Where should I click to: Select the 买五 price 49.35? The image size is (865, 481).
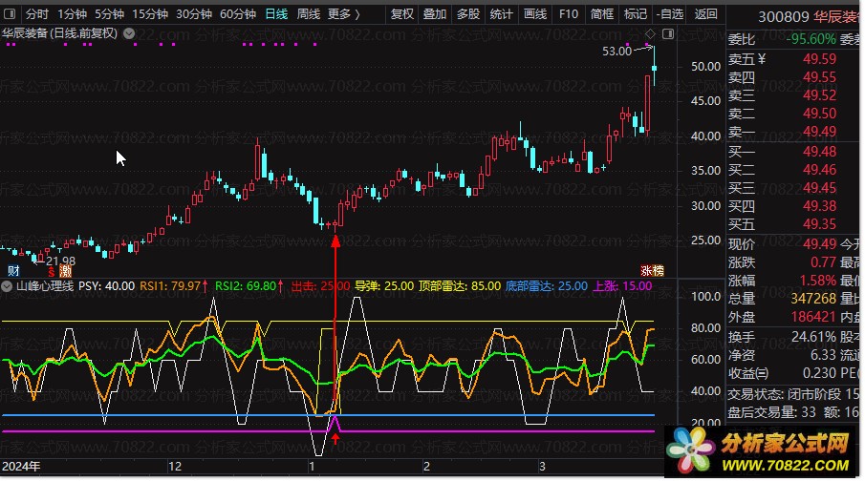(x=819, y=224)
